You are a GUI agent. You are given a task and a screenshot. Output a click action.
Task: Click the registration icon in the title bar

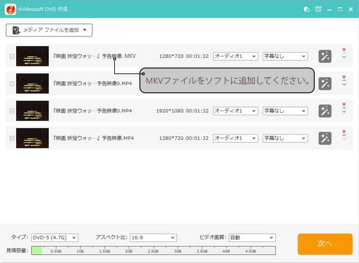[x=307, y=9]
